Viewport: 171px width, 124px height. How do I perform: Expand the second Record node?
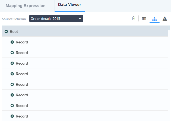pyautogui.click(x=12, y=53)
